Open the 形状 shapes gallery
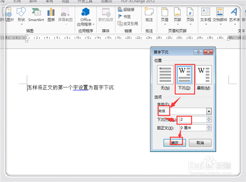246x182 pixels. (21, 16)
